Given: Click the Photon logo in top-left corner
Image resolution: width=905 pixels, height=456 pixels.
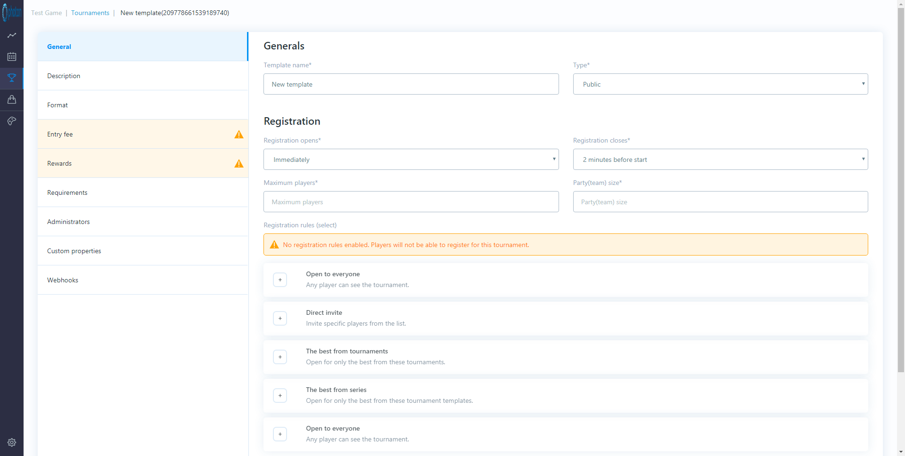Looking at the screenshot, I should 12,13.
